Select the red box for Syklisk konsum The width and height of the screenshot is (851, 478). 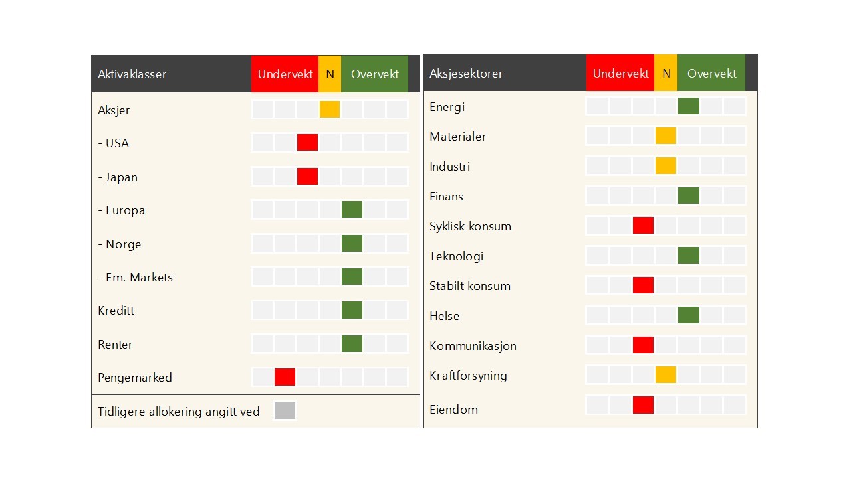coord(643,226)
